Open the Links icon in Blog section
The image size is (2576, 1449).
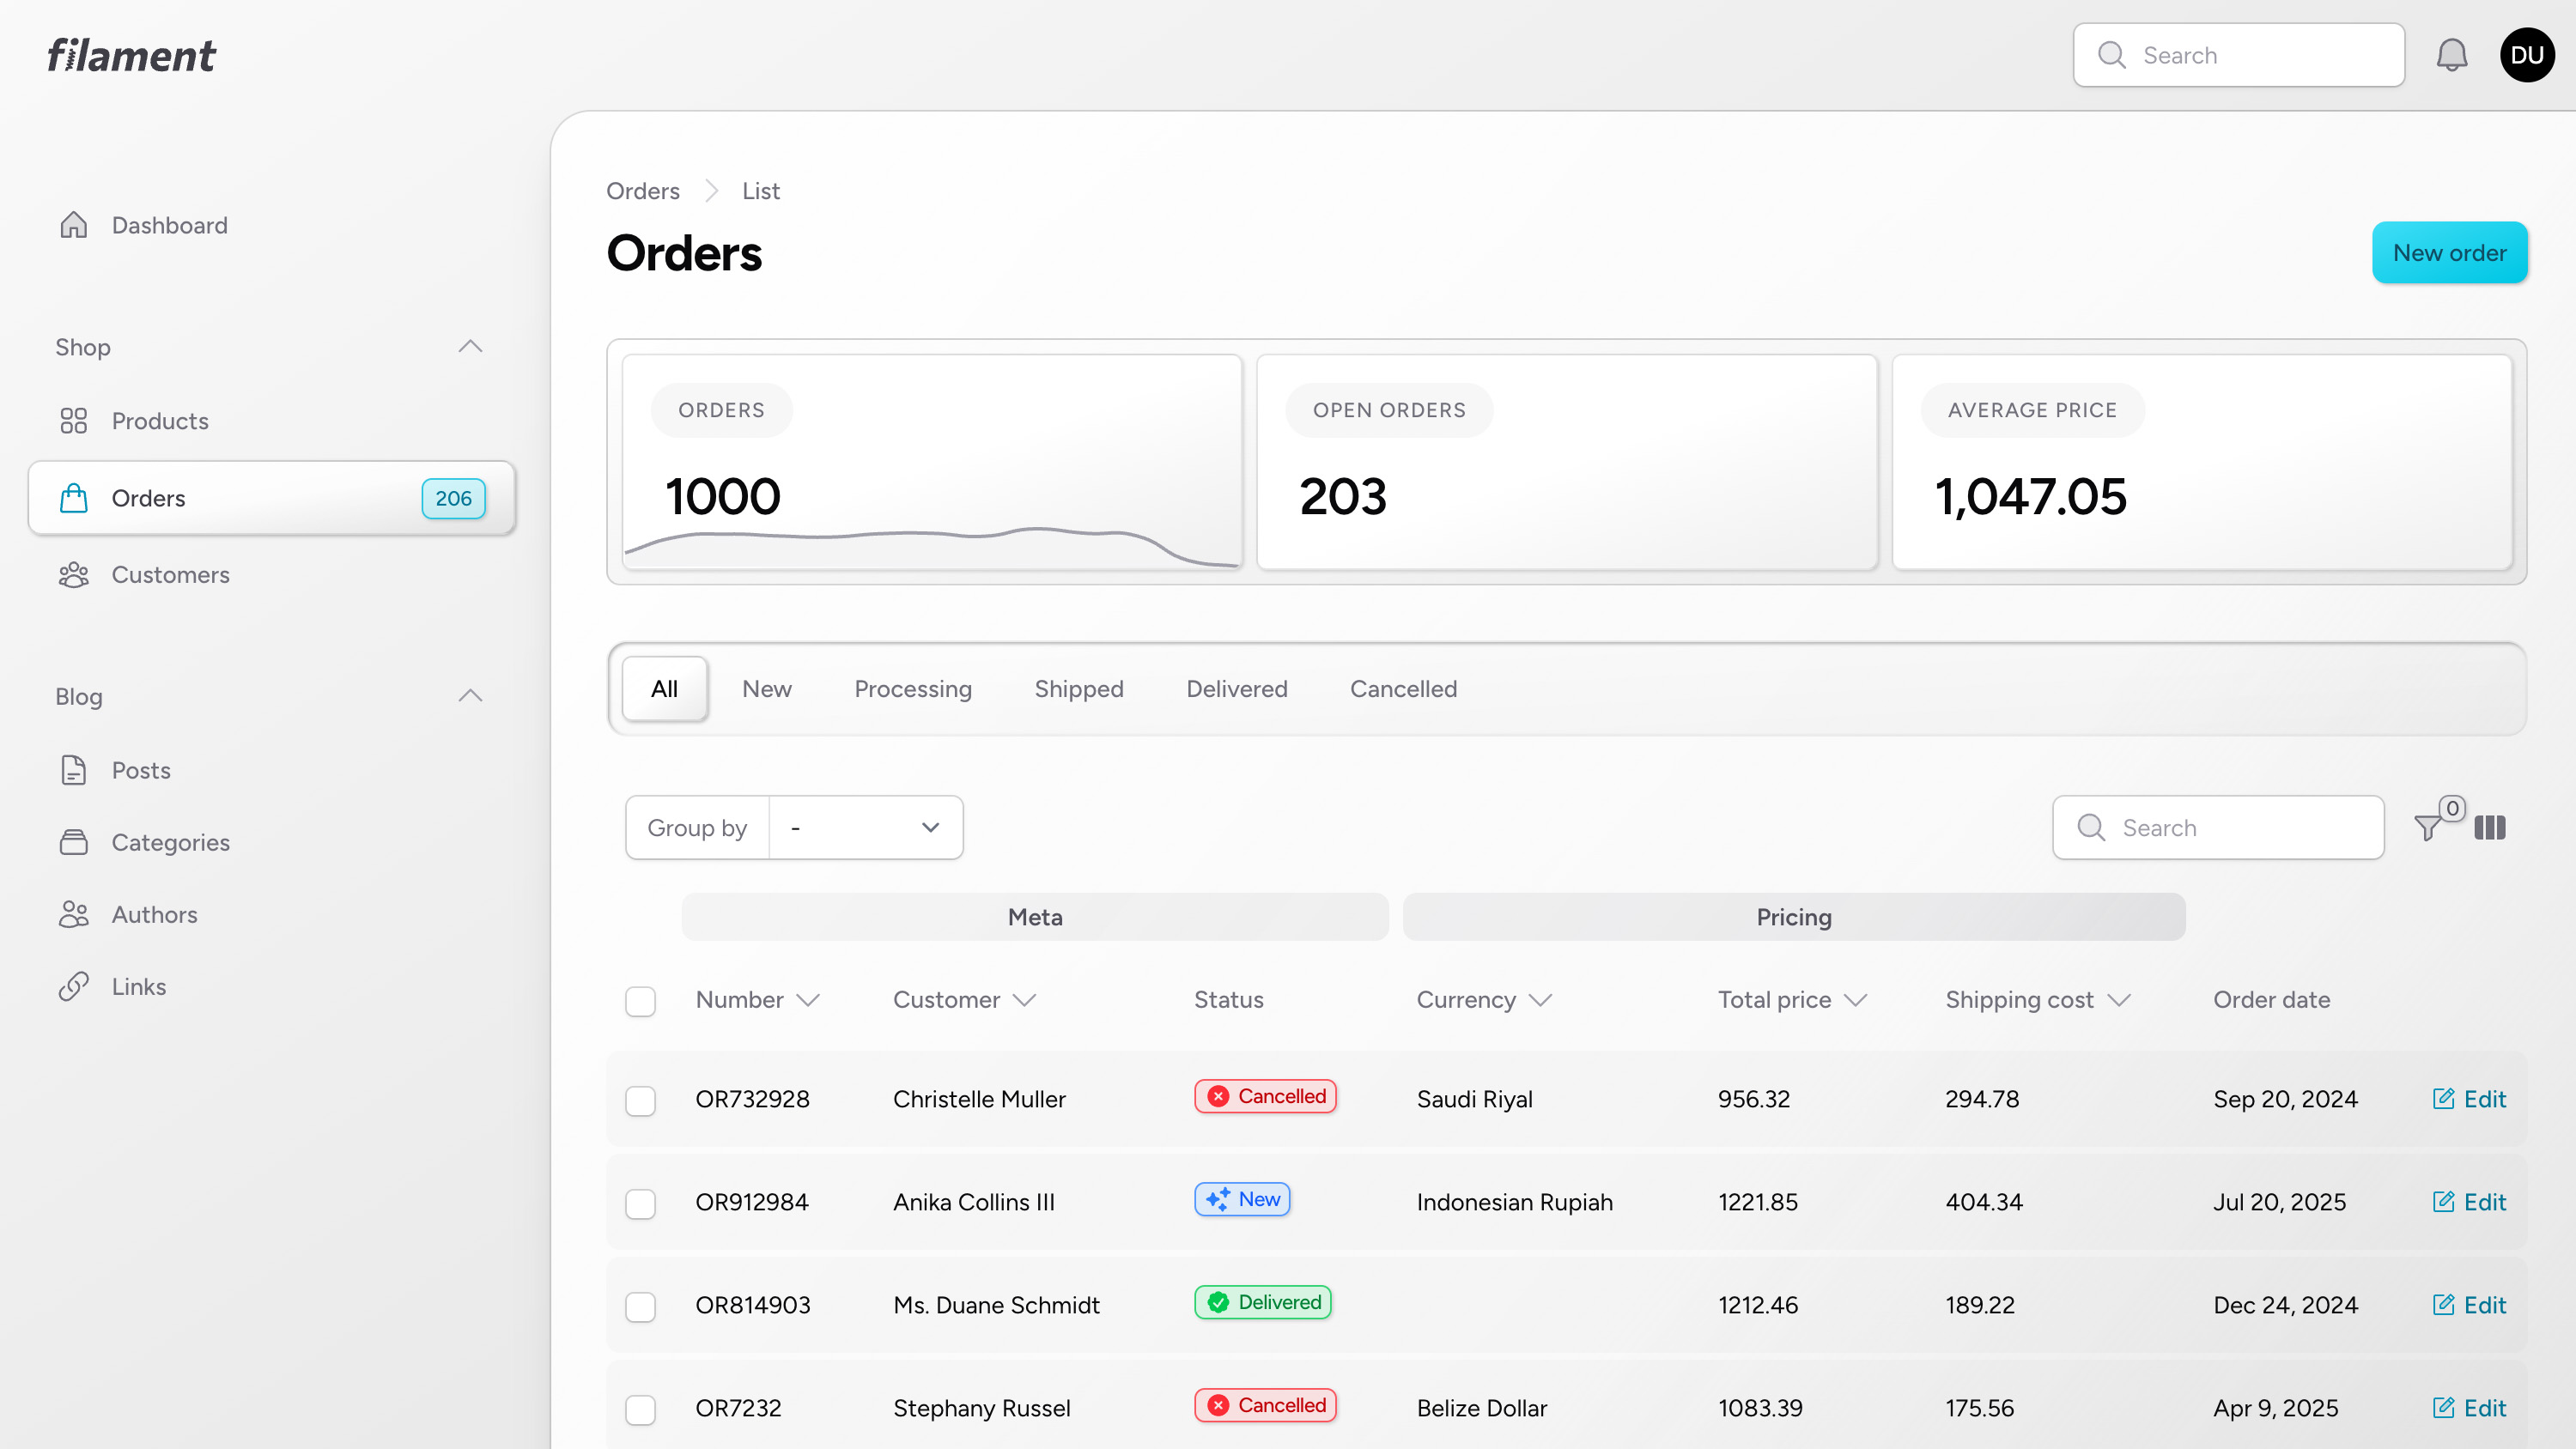74,986
